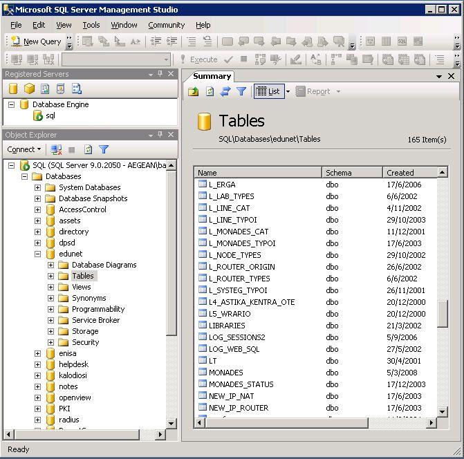Pin the Registered Servers panel
Viewport: 464px width, 459px height.
[160, 74]
